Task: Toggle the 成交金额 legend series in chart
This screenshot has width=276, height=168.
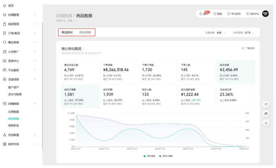Action: point(150,156)
